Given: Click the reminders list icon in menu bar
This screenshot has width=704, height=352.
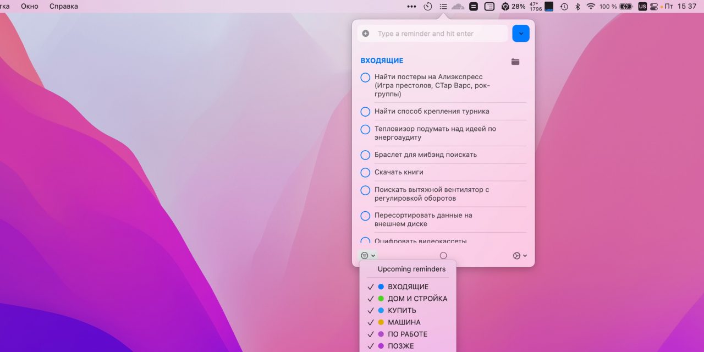Looking at the screenshot, I should pos(444,7).
